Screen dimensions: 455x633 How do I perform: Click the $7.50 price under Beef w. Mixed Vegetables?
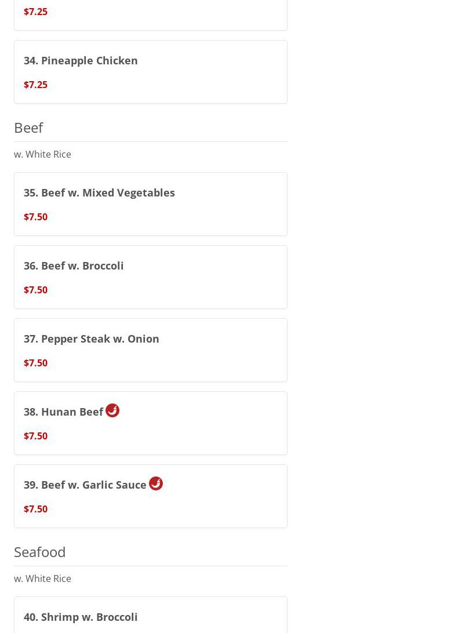(35, 217)
